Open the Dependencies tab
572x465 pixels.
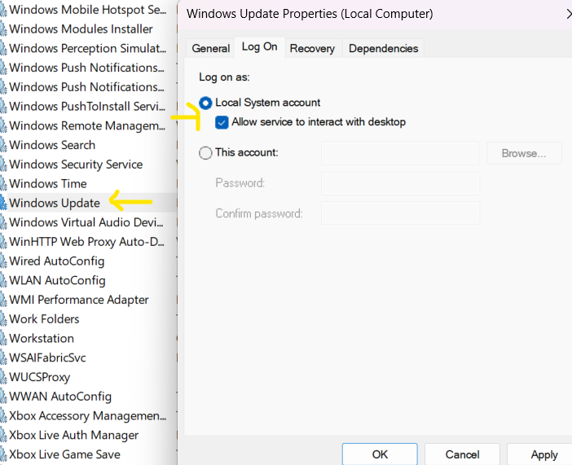click(x=384, y=49)
